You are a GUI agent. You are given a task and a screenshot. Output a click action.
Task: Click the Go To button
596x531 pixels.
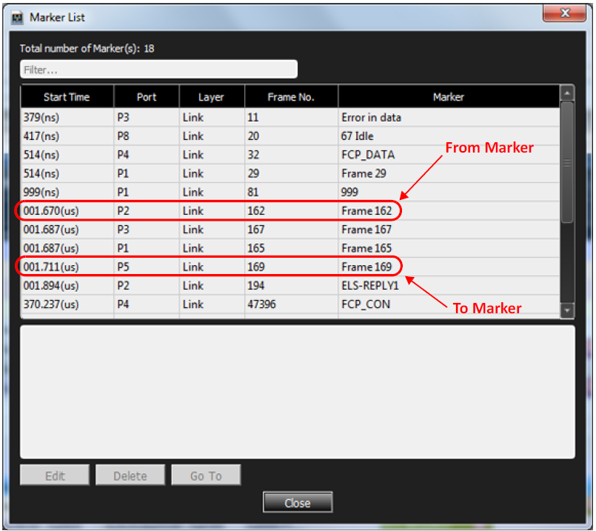[206, 475]
